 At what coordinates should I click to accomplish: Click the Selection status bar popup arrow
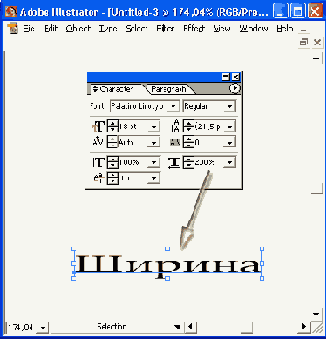click(x=177, y=327)
